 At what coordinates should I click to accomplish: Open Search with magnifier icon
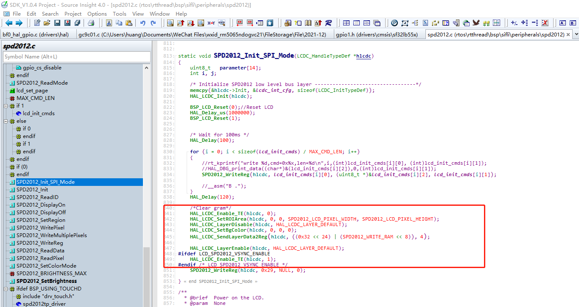170,23
